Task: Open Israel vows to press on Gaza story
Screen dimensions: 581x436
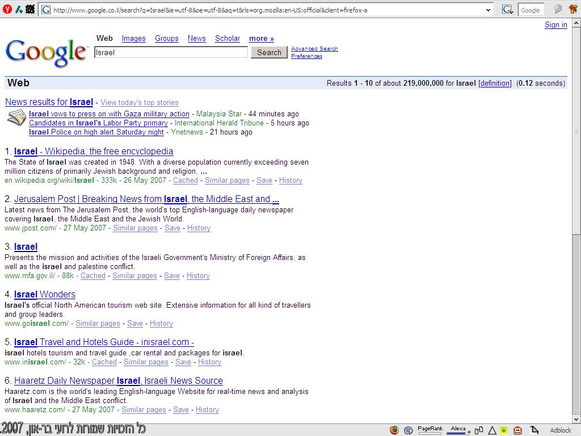Action: coord(109,114)
